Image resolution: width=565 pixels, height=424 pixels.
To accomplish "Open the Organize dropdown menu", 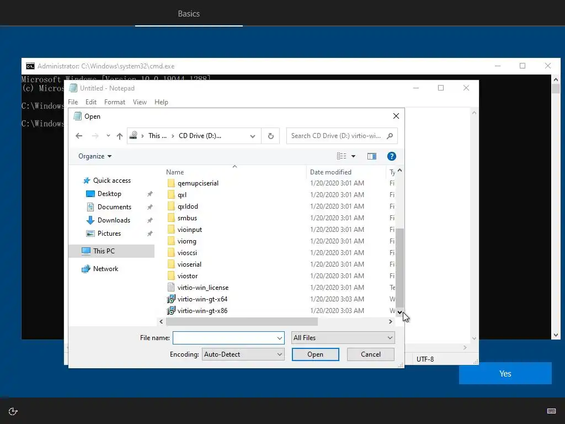I will 95,156.
